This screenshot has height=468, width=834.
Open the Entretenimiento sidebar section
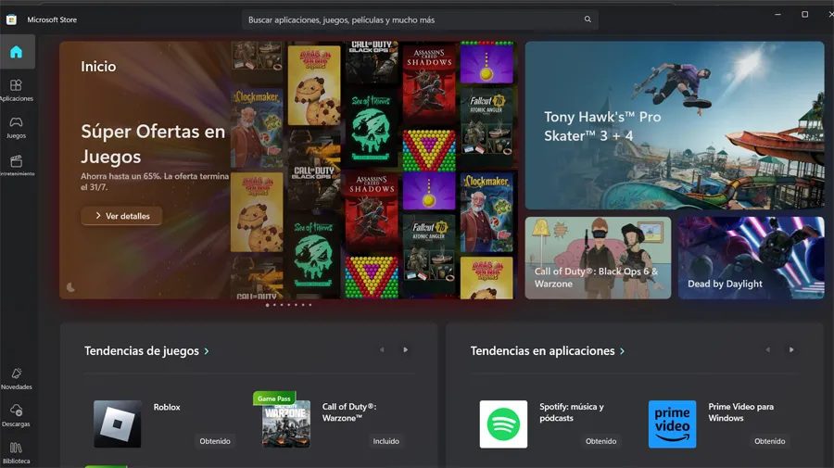17,165
